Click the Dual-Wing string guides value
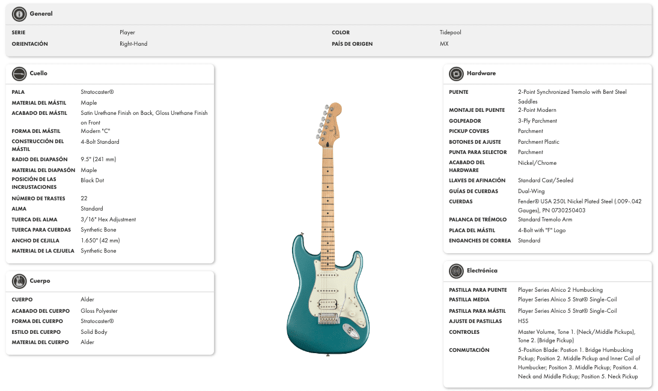Viewport: 658px width, 391px height. pos(531,191)
